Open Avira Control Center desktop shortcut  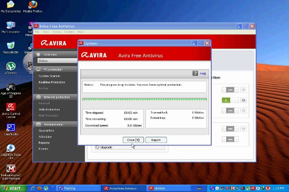[11, 111]
